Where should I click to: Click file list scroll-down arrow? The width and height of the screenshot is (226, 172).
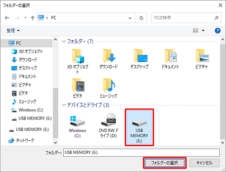223,143
